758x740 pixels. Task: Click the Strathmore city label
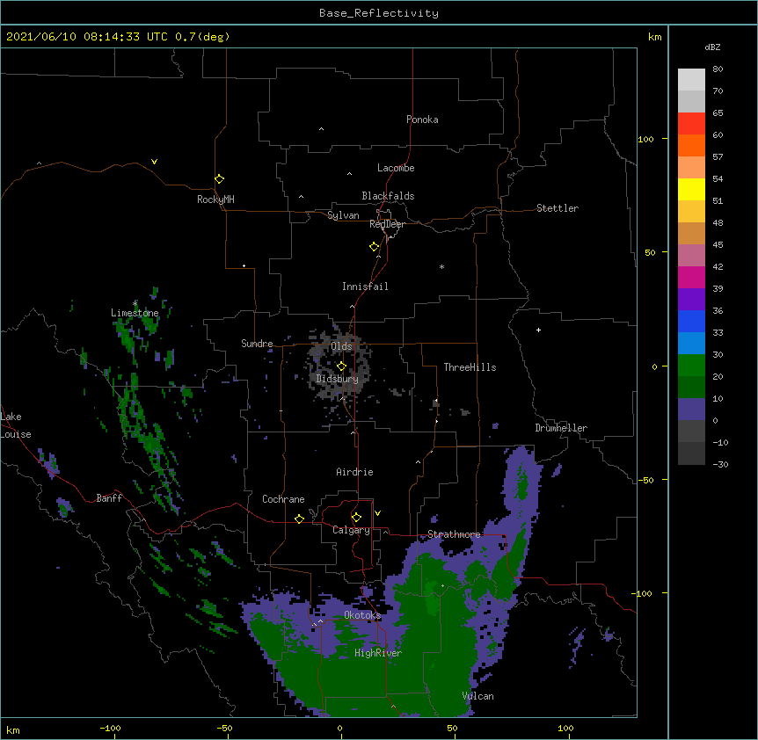pyautogui.click(x=454, y=534)
